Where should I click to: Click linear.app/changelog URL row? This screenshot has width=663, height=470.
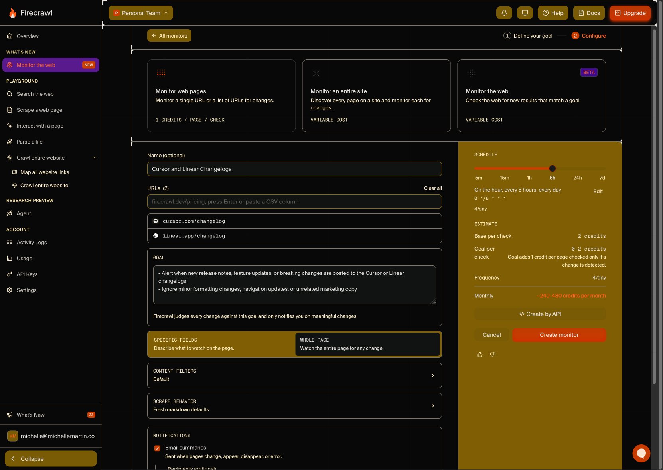[x=294, y=236]
